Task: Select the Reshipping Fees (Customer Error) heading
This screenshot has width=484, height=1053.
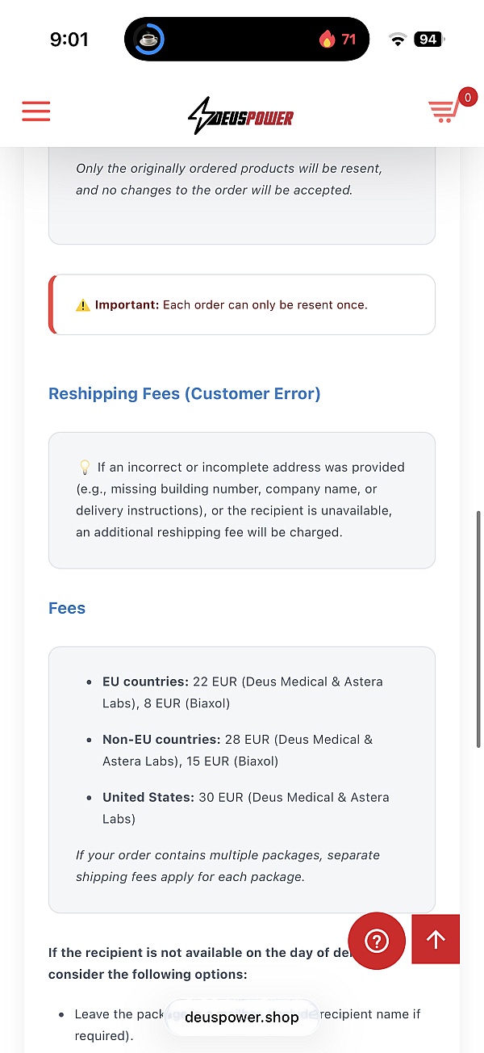Action: [x=185, y=394]
